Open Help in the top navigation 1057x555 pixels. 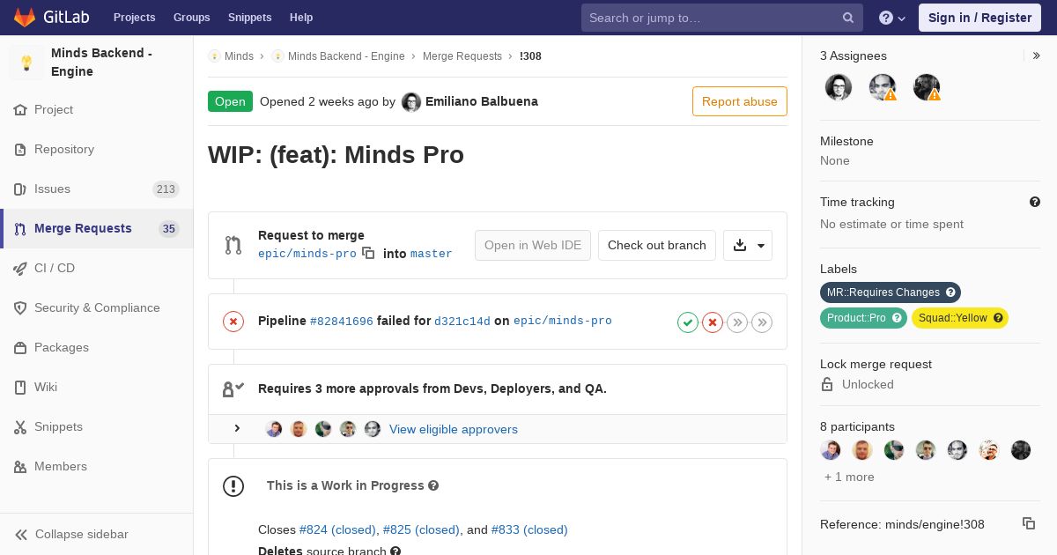(x=301, y=18)
